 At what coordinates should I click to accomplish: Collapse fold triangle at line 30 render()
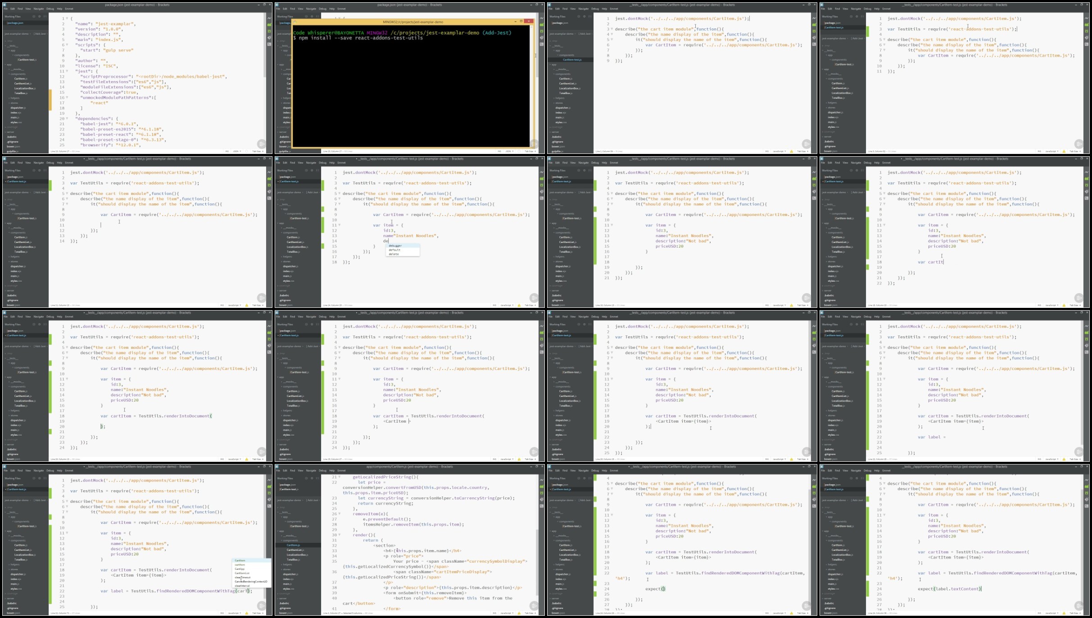[x=339, y=535]
